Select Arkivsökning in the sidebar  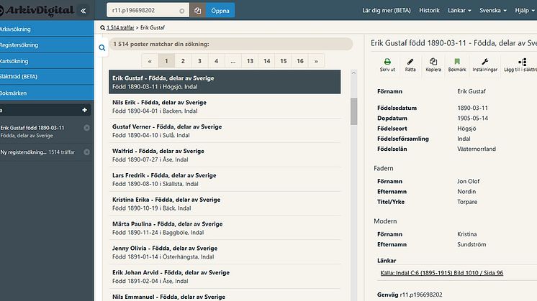click(47, 29)
